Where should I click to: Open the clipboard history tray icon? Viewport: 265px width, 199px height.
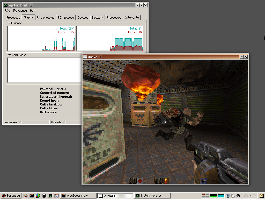(233, 196)
